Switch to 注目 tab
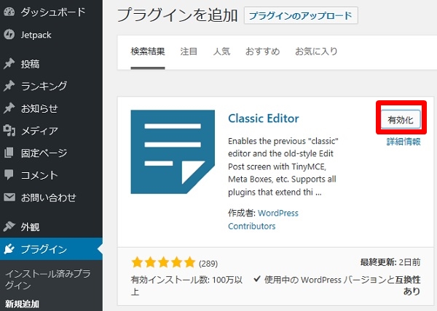The image size is (437, 311). tap(189, 52)
